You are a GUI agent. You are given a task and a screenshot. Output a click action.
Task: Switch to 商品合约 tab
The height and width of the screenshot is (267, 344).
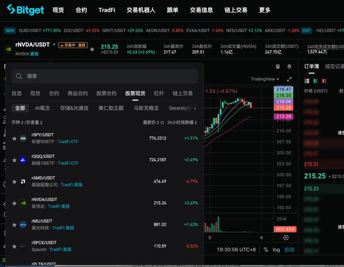coord(78,93)
